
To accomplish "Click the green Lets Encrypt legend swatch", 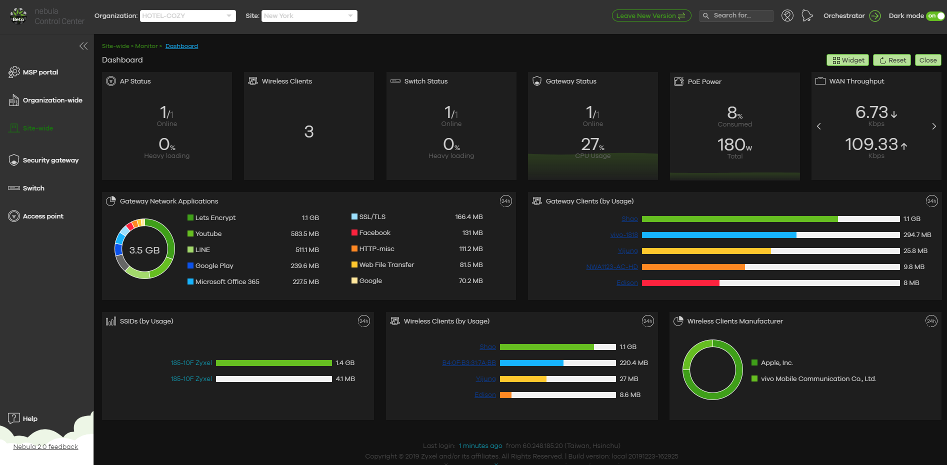I will tap(190, 217).
